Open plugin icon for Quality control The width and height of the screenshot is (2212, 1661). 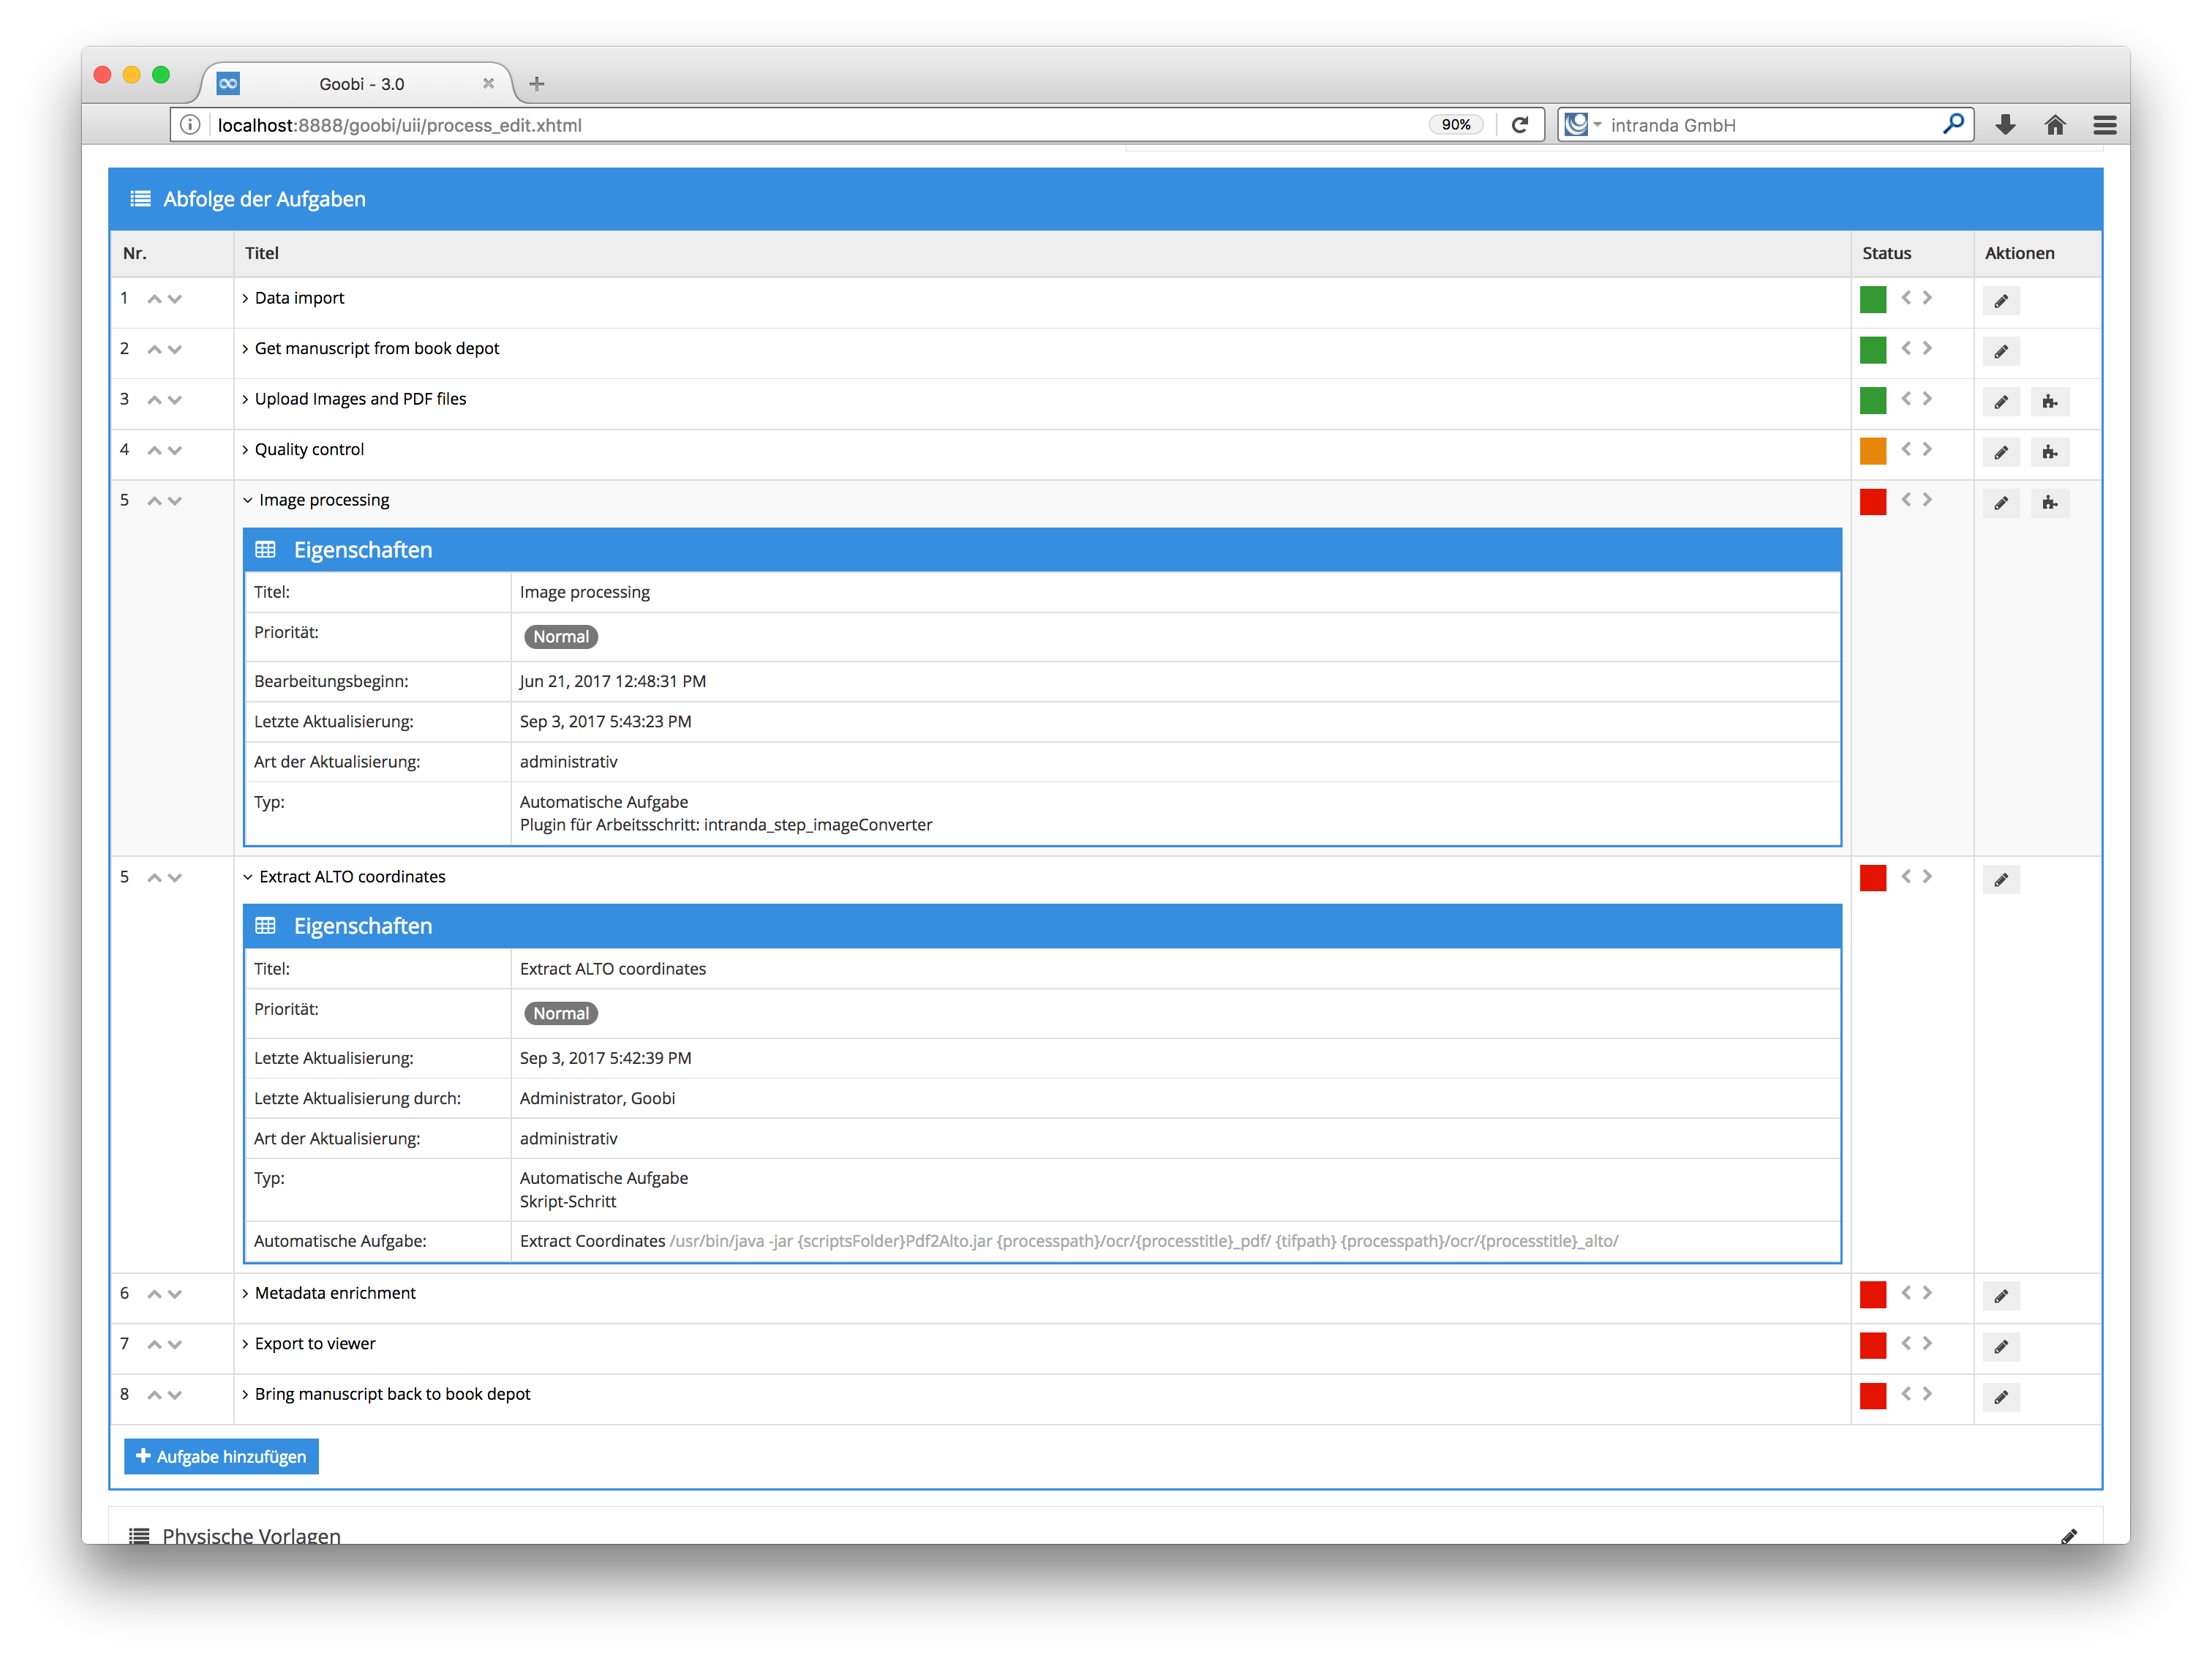pos(2049,452)
